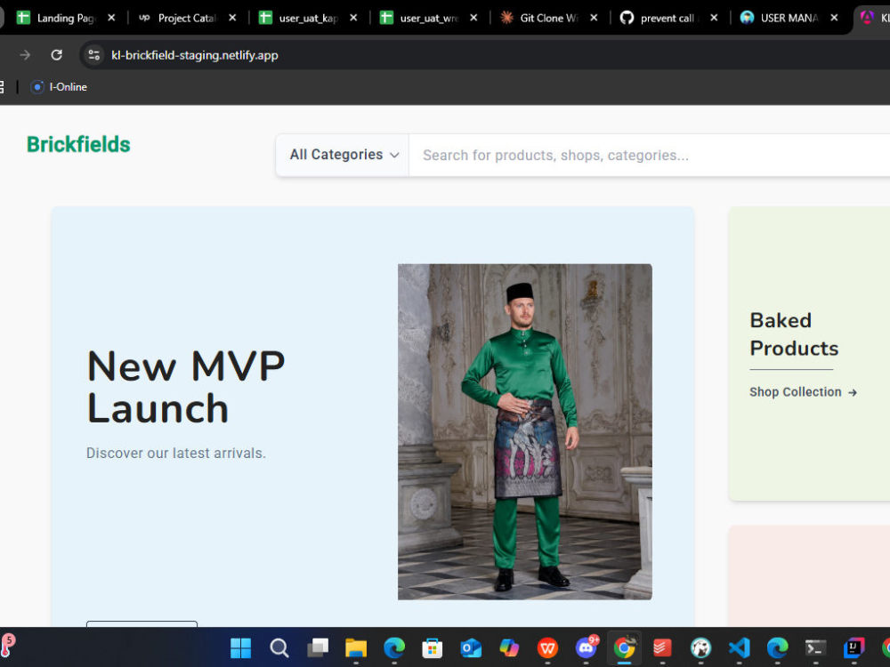The height and width of the screenshot is (667, 890).
Task: Click the browser forward arrow
Action: [25, 55]
